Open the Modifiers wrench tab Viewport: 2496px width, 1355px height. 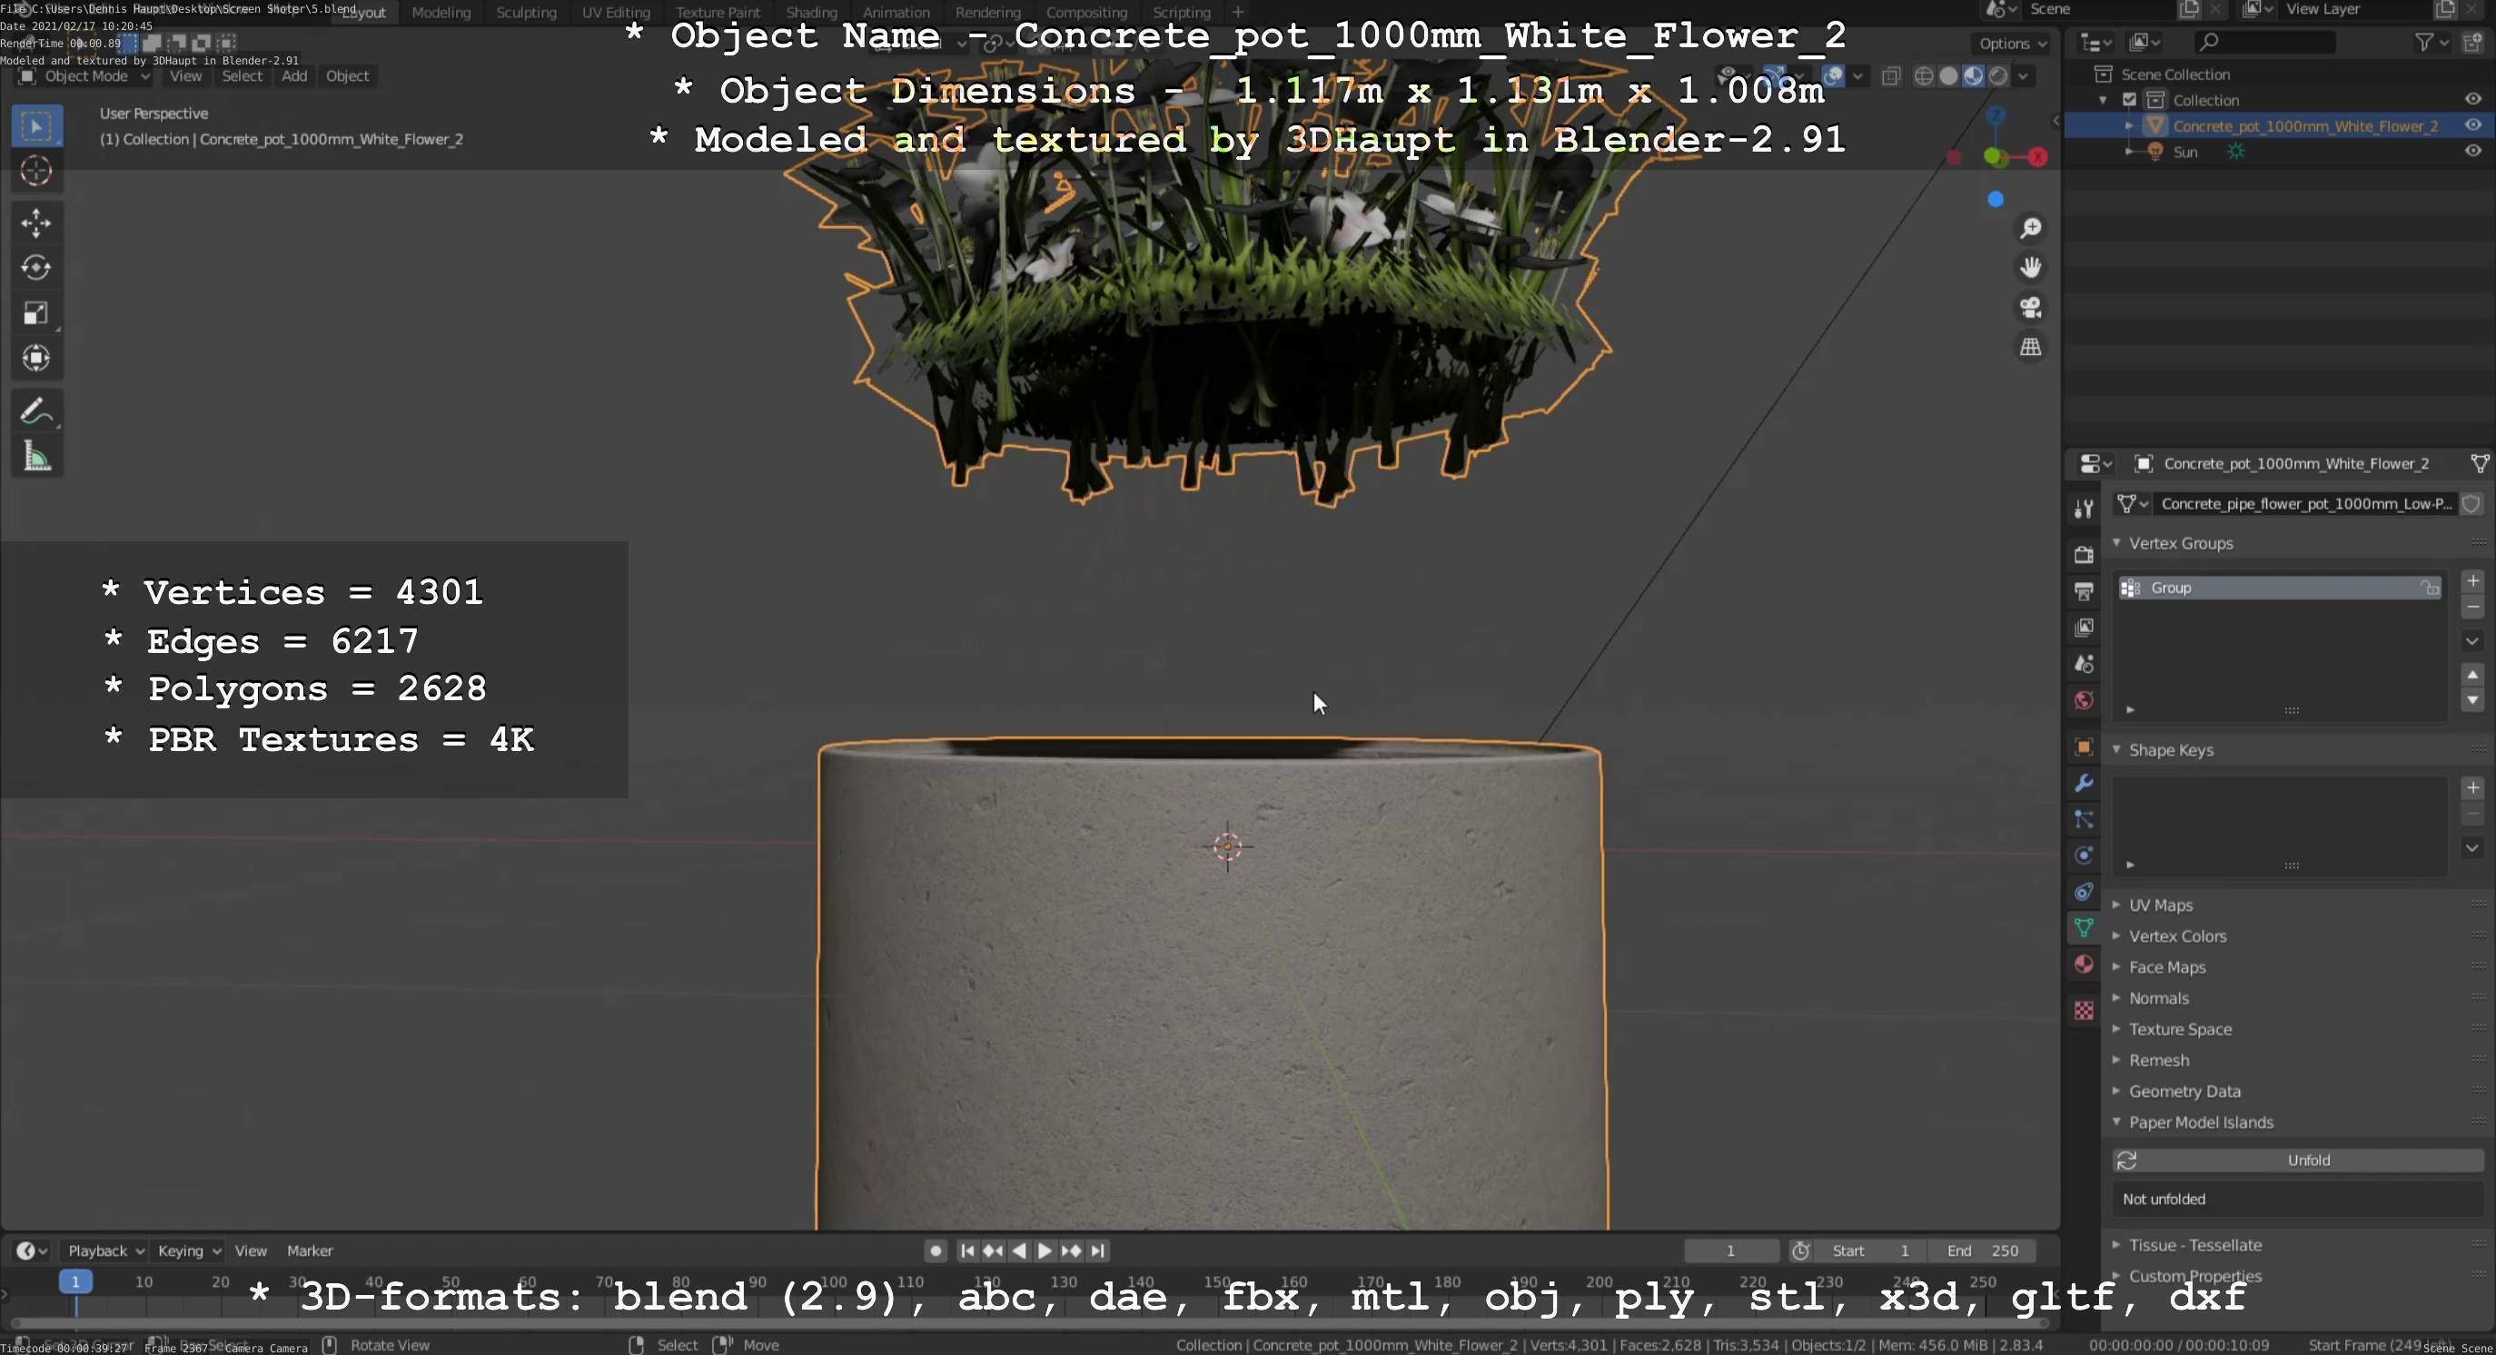point(2084,784)
